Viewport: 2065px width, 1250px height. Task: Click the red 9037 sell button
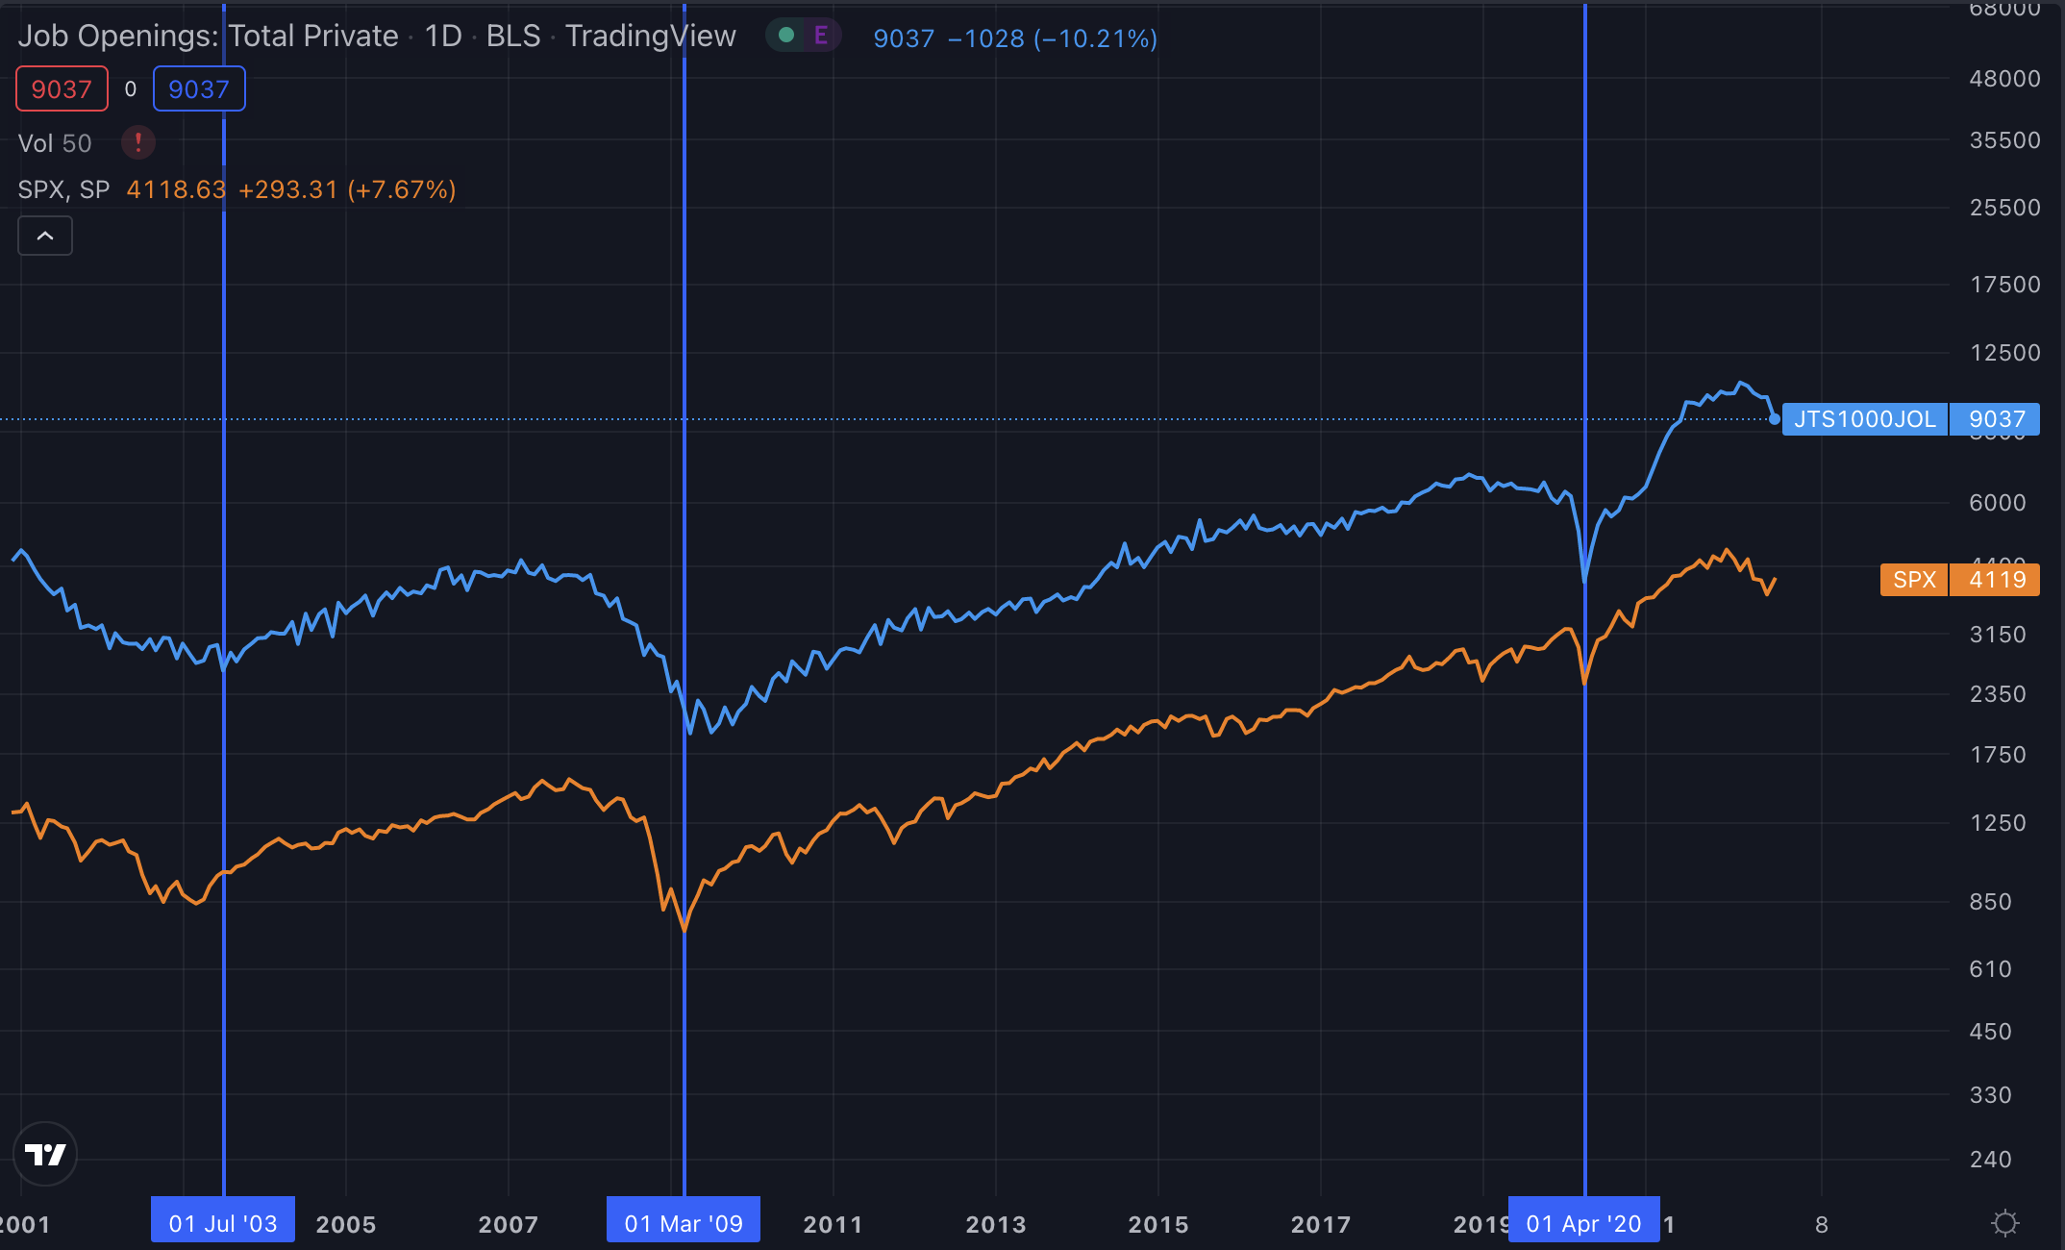tap(62, 89)
